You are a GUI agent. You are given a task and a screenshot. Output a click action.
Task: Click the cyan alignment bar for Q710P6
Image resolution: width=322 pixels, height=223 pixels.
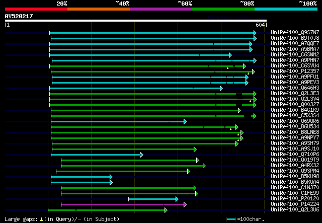click(97, 155)
